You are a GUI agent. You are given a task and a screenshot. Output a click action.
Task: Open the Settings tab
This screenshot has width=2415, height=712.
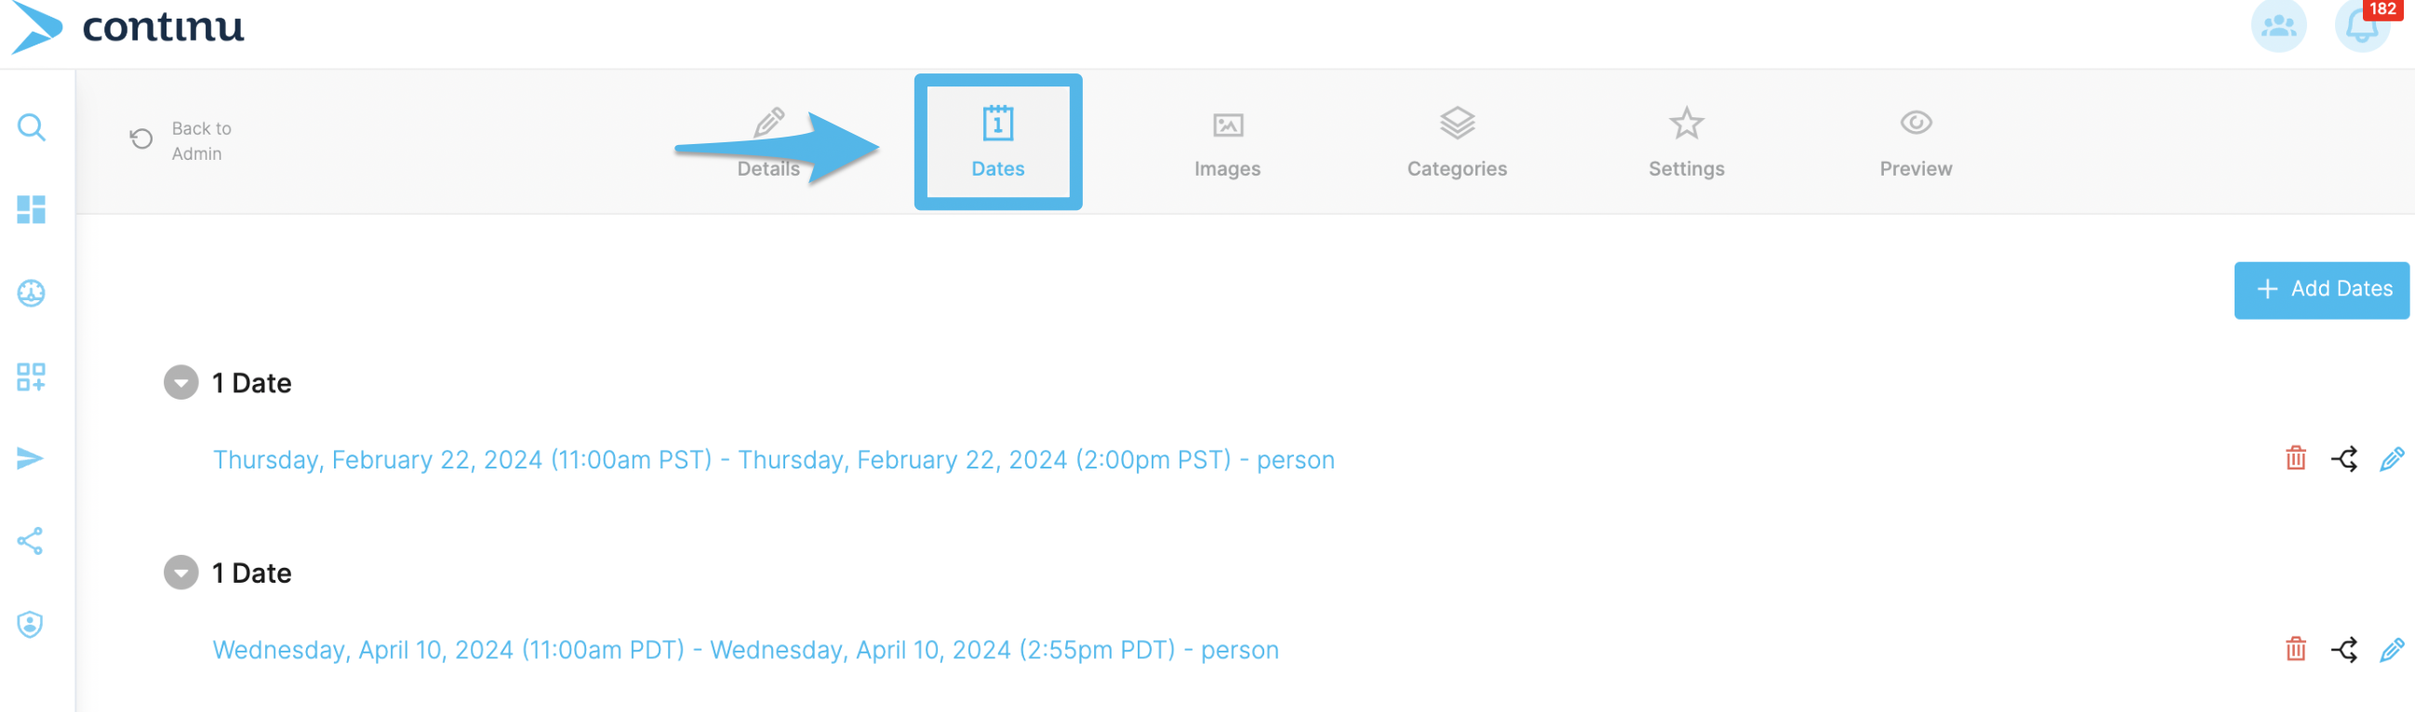(1687, 142)
